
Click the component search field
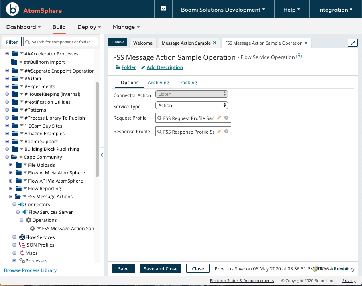pyautogui.click(x=61, y=42)
